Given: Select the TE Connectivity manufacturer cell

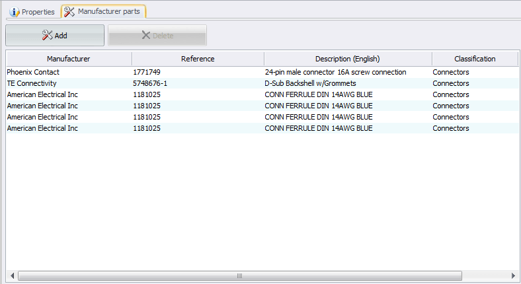Looking at the screenshot, I should [32, 83].
